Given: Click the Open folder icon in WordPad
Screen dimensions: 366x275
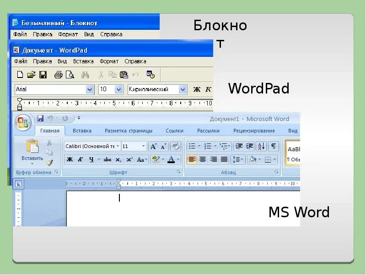Looking at the screenshot, I should point(31,75).
